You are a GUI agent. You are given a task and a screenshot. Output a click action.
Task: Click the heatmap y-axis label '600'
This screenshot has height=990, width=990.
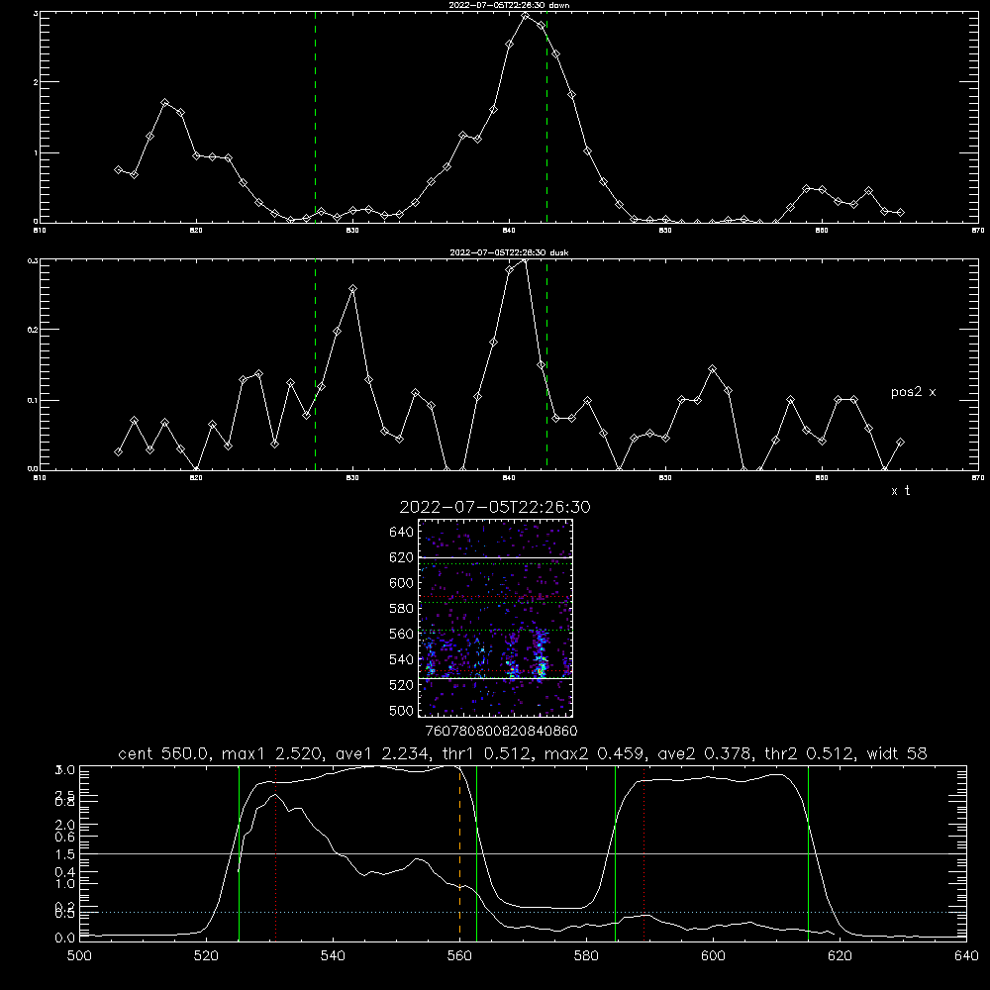[x=402, y=583]
